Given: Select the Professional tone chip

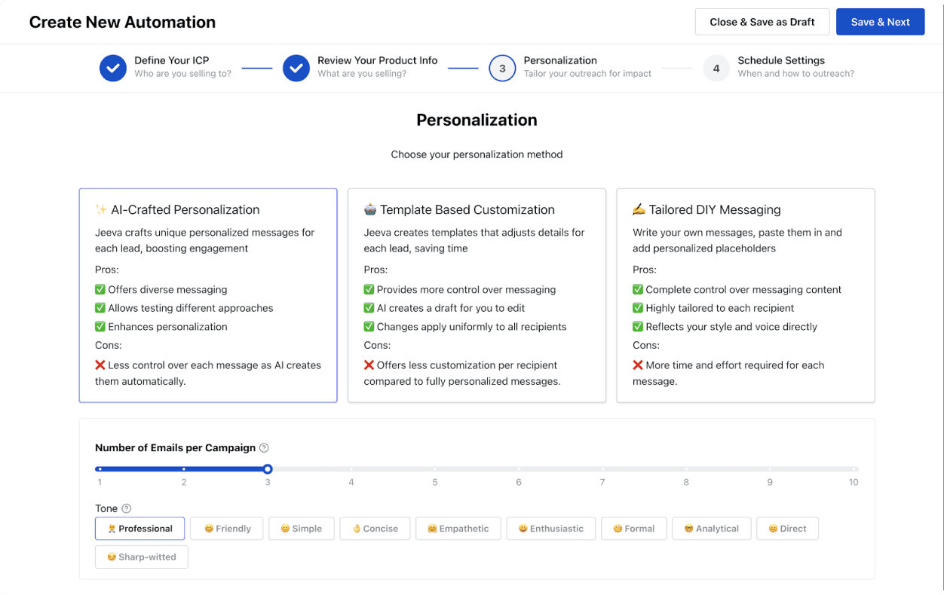Looking at the screenshot, I should click(x=139, y=529).
